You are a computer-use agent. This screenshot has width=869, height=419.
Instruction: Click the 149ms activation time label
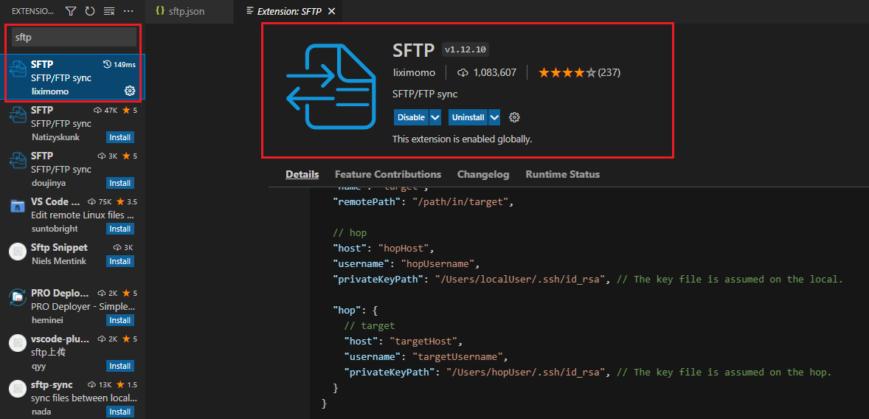pyautogui.click(x=120, y=64)
